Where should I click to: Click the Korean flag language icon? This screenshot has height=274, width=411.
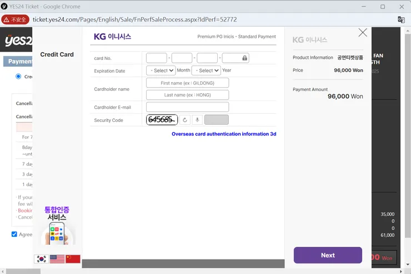pos(41,259)
